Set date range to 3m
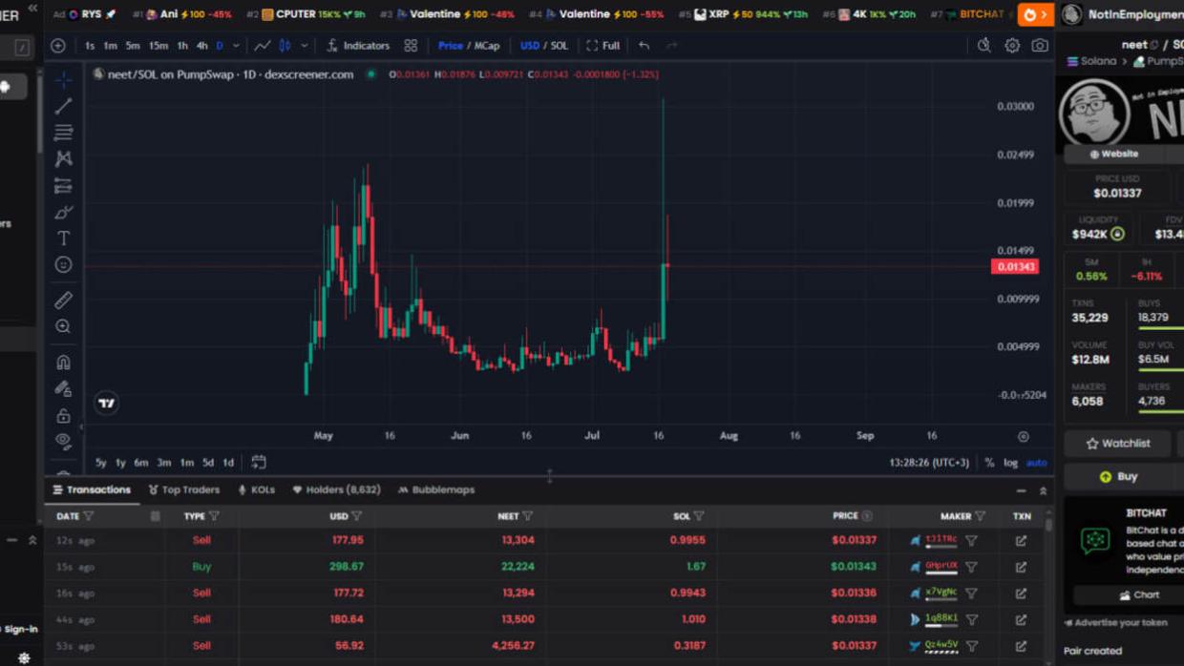 [163, 463]
